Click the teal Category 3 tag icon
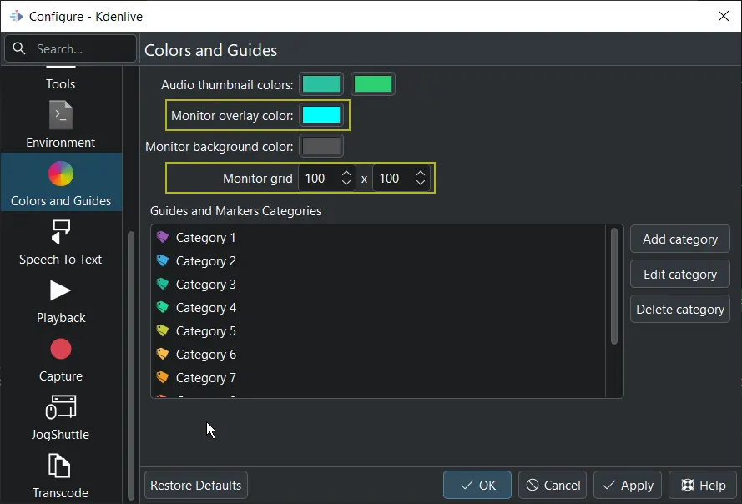The image size is (742, 504). click(x=162, y=284)
